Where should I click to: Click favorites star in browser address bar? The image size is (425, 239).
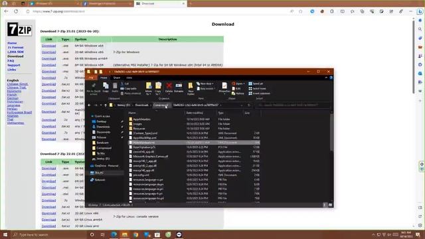pos(301,11)
